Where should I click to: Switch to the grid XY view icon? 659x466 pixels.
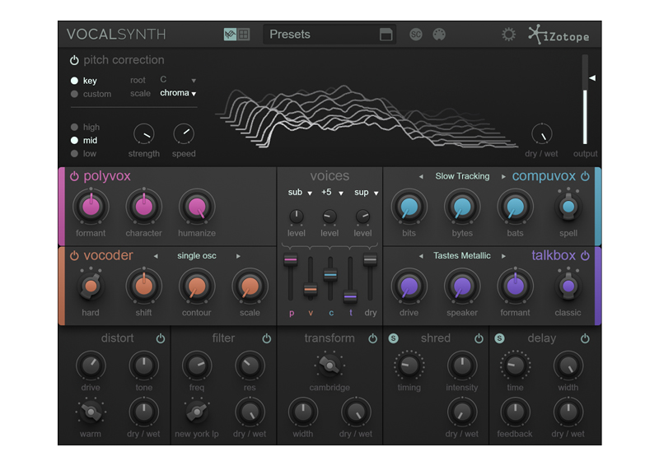click(244, 34)
